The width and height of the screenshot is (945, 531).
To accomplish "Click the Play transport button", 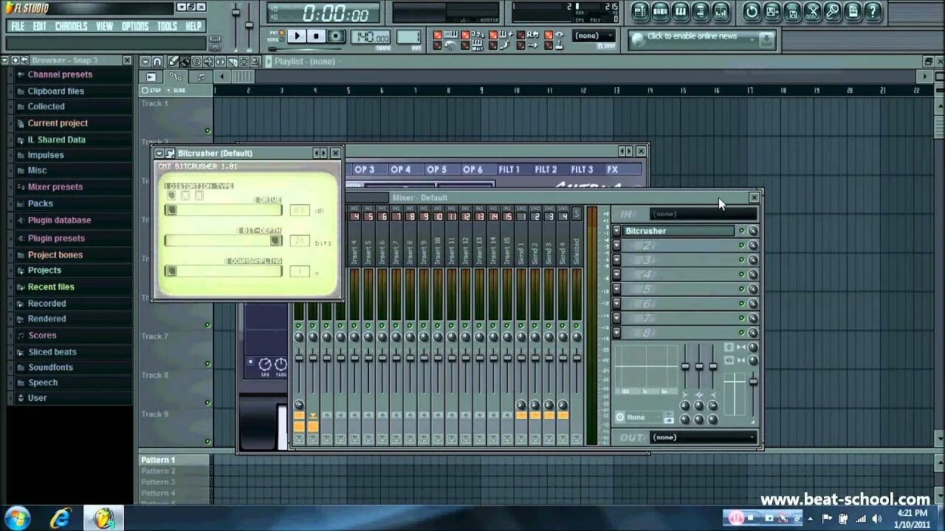I will coord(297,35).
